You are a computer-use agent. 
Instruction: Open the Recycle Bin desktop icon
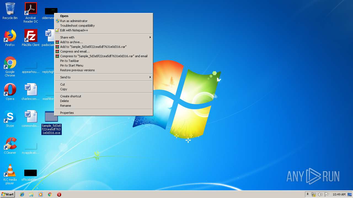pos(10,11)
